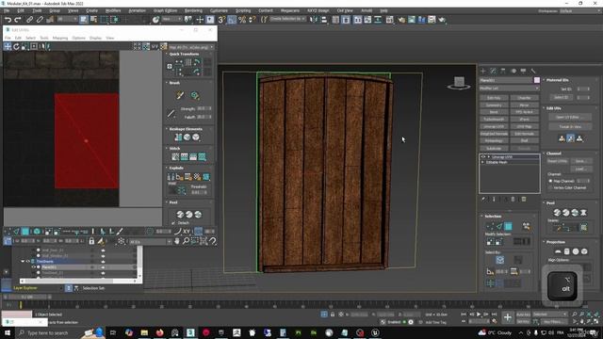Open the Graph Editors menu

166,10
